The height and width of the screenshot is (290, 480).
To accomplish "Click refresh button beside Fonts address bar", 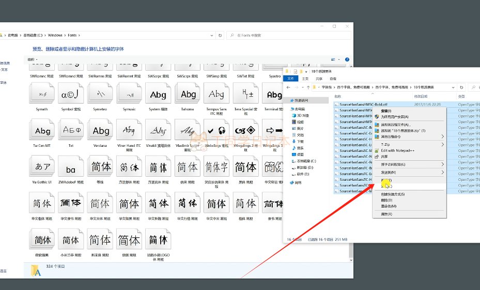I will [x=221, y=36].
